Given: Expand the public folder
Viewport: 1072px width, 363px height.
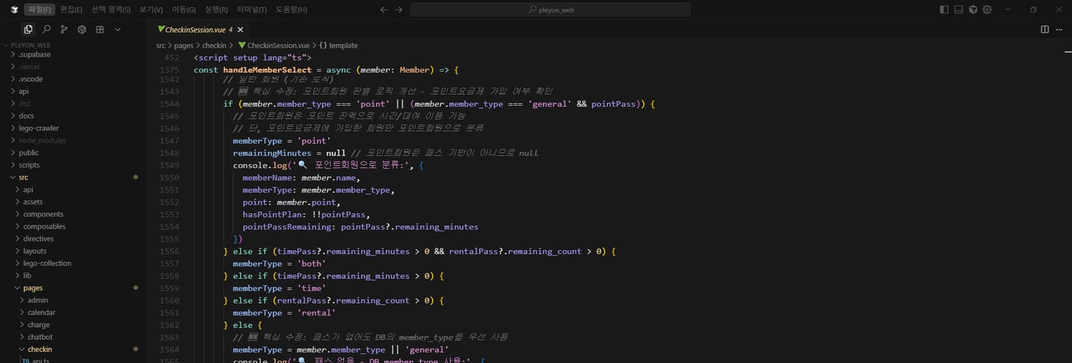Looking at the screenshot, I should click(73, 153).
